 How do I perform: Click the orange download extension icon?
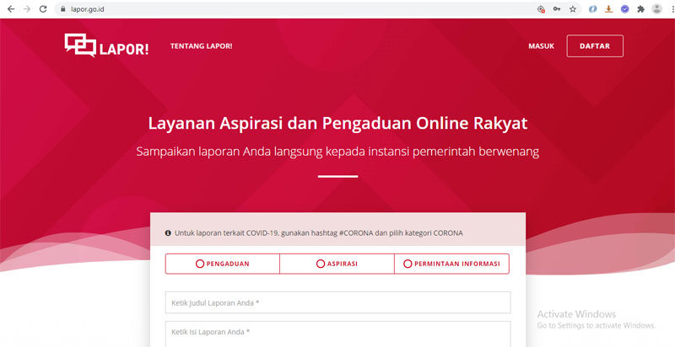tap(608, 9)
